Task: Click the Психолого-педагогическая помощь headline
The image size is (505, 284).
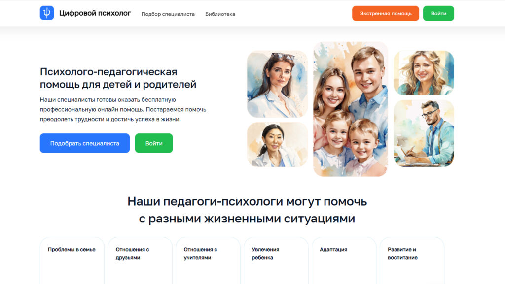Action: click(x=118, y=78)
